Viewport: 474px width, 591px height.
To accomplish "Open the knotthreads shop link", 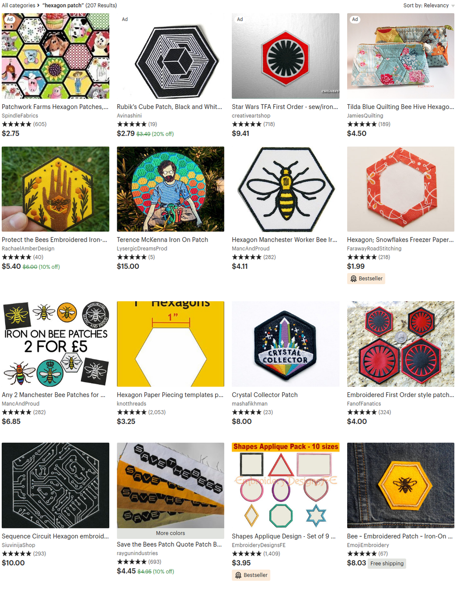I will [x=132, y=404].
